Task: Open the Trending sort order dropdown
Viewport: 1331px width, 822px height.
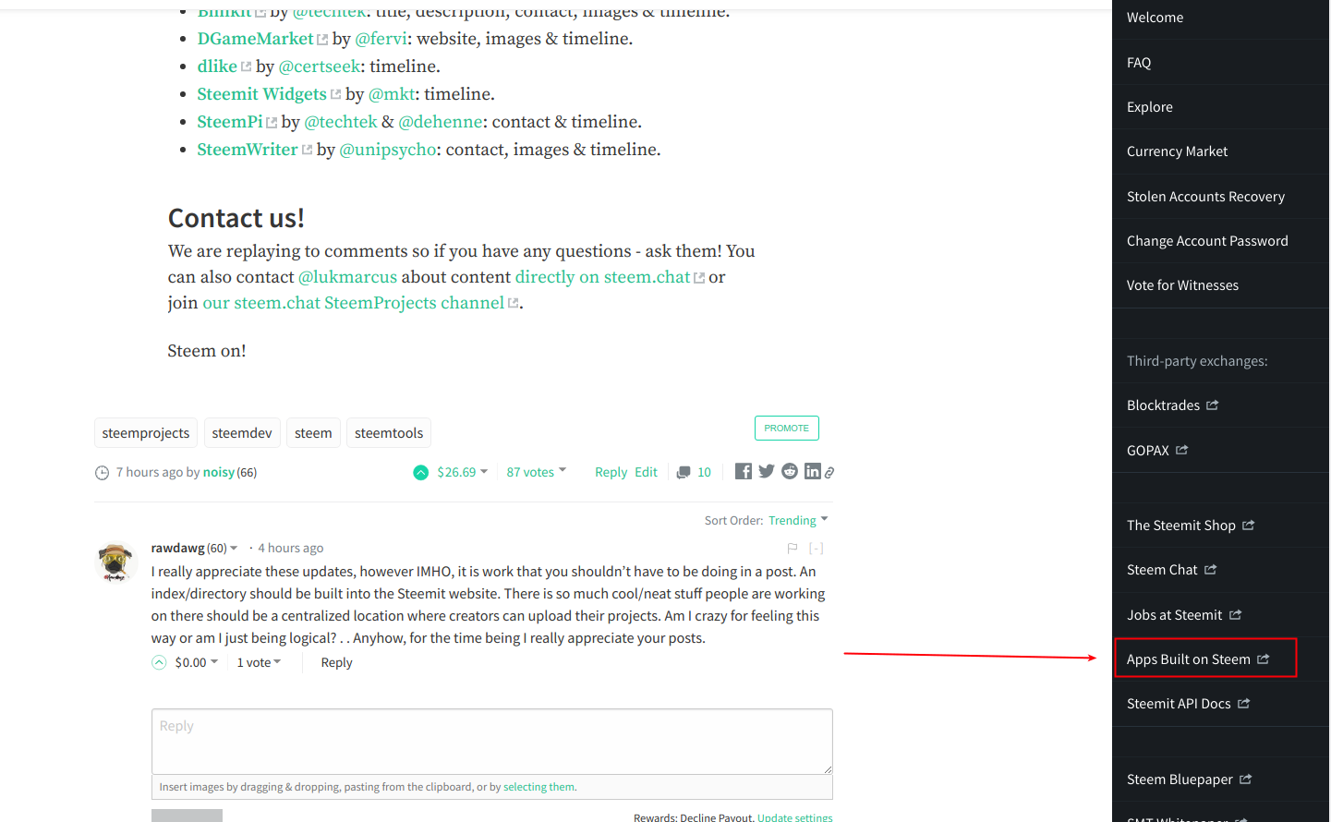Action: (x=798, y=520)
